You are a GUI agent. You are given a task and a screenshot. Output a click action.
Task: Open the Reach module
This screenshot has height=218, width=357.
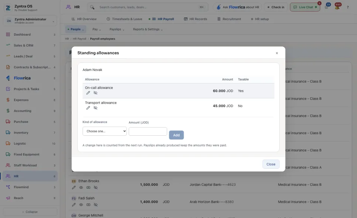coord(30,198)
